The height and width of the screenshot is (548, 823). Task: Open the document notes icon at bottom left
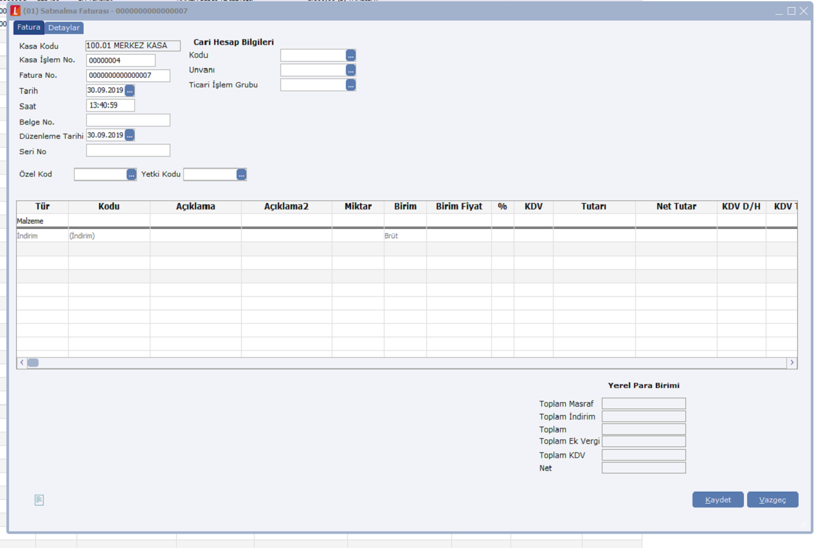(x=39, y=500)
